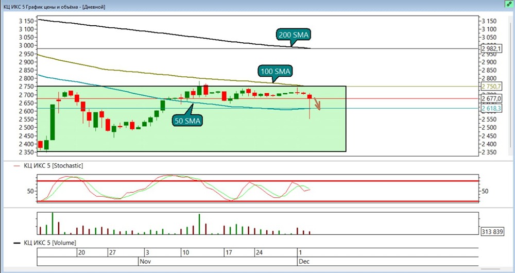
Task: Click the 2 677,0 current price label
Action: [x=491, y=98]
